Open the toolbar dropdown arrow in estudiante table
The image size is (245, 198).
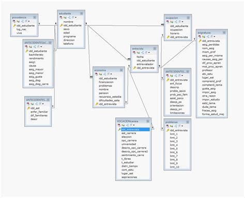click(x=75, y=18)
